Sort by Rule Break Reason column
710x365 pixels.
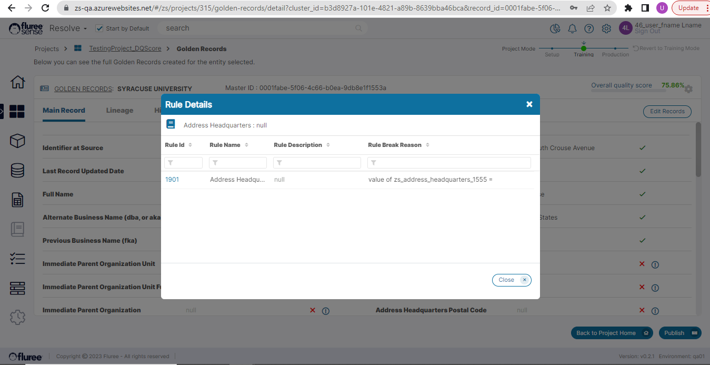click(x=427, y=145)
